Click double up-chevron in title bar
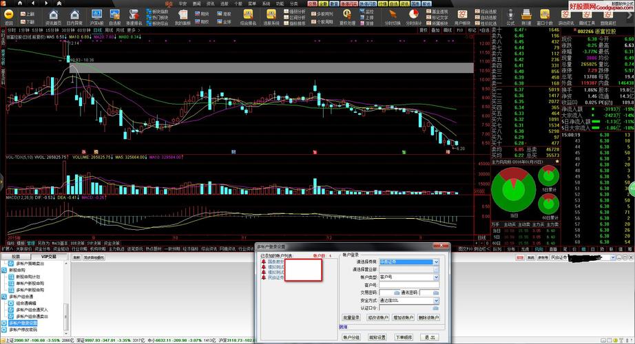This screenshot has width=635, height=344. (x=59, y=3)
